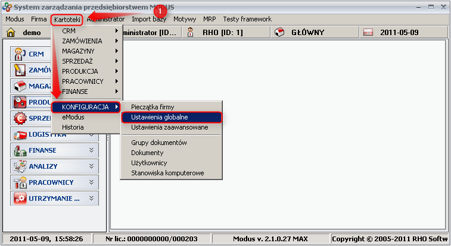
Task: Click the Pracownicy people icon
Action: (x=20, y=182)
